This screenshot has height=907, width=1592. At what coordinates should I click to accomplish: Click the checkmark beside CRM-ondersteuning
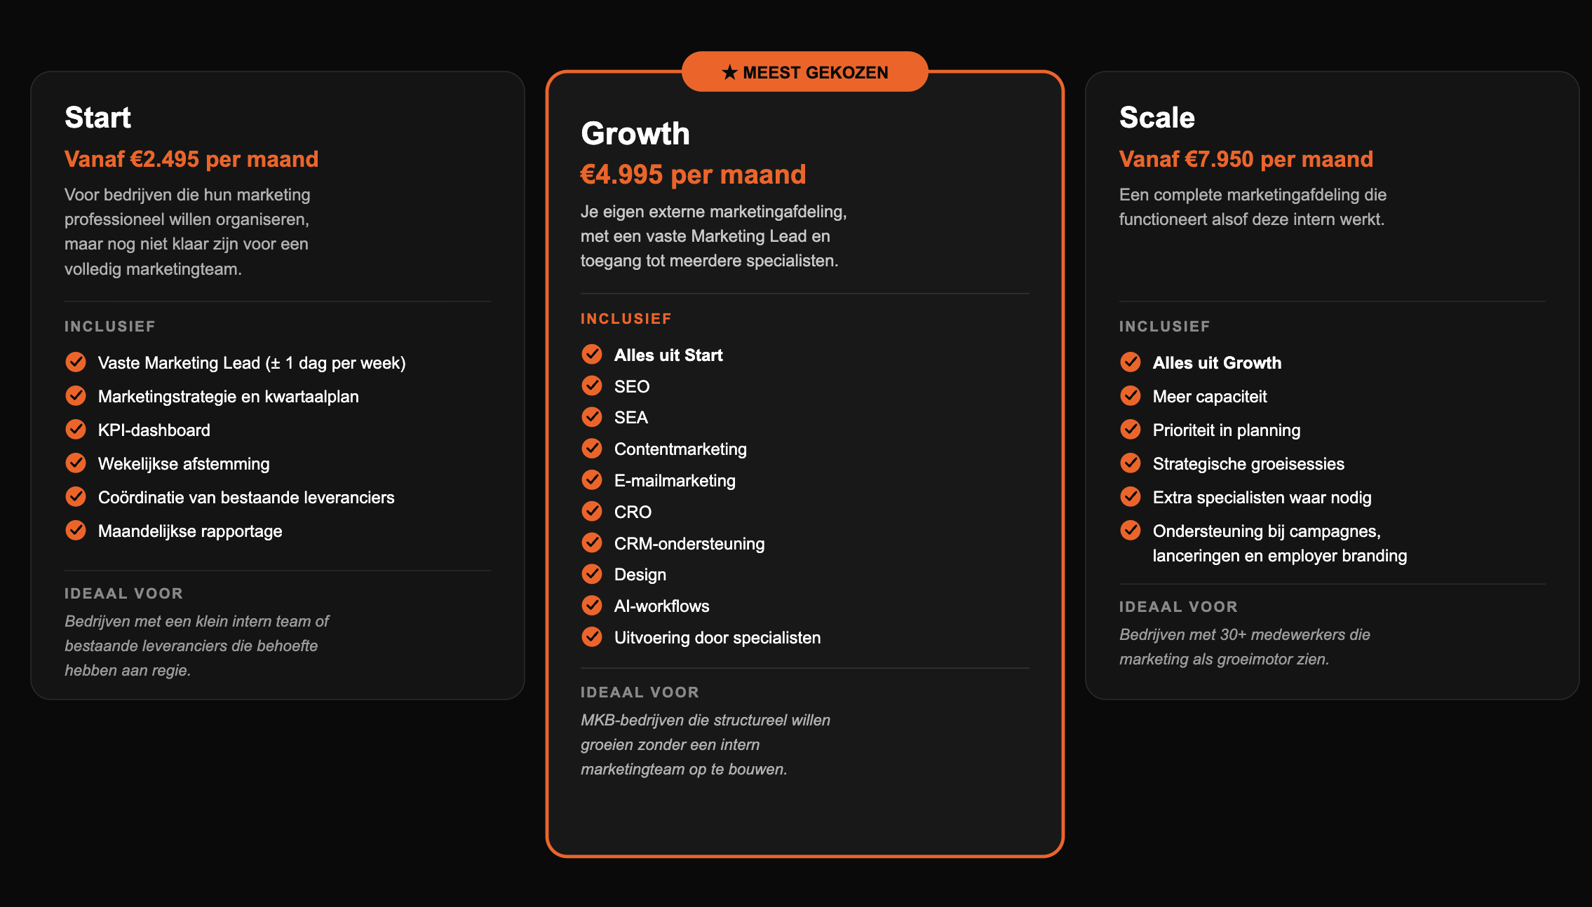tap(592, 543)
